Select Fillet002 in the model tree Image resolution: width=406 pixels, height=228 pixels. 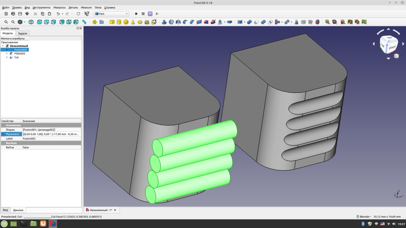[x=20, y=53]
